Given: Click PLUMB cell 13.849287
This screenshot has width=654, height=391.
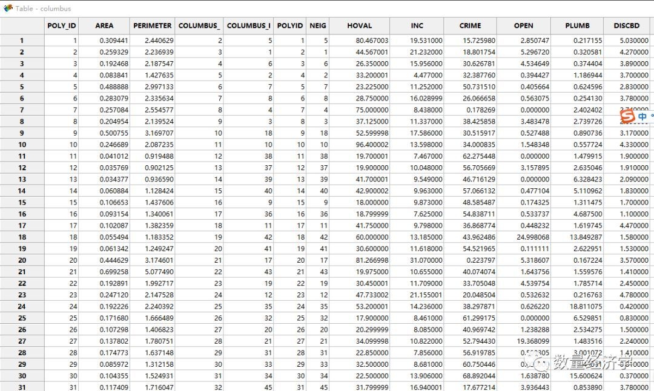Looking at the screenshot, I should tap(577, 237).
